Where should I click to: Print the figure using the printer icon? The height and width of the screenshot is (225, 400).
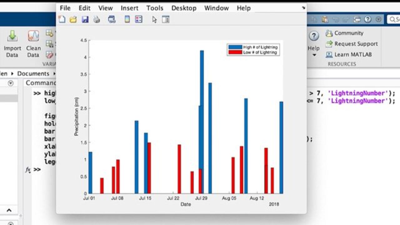click(x=97, y=19)
